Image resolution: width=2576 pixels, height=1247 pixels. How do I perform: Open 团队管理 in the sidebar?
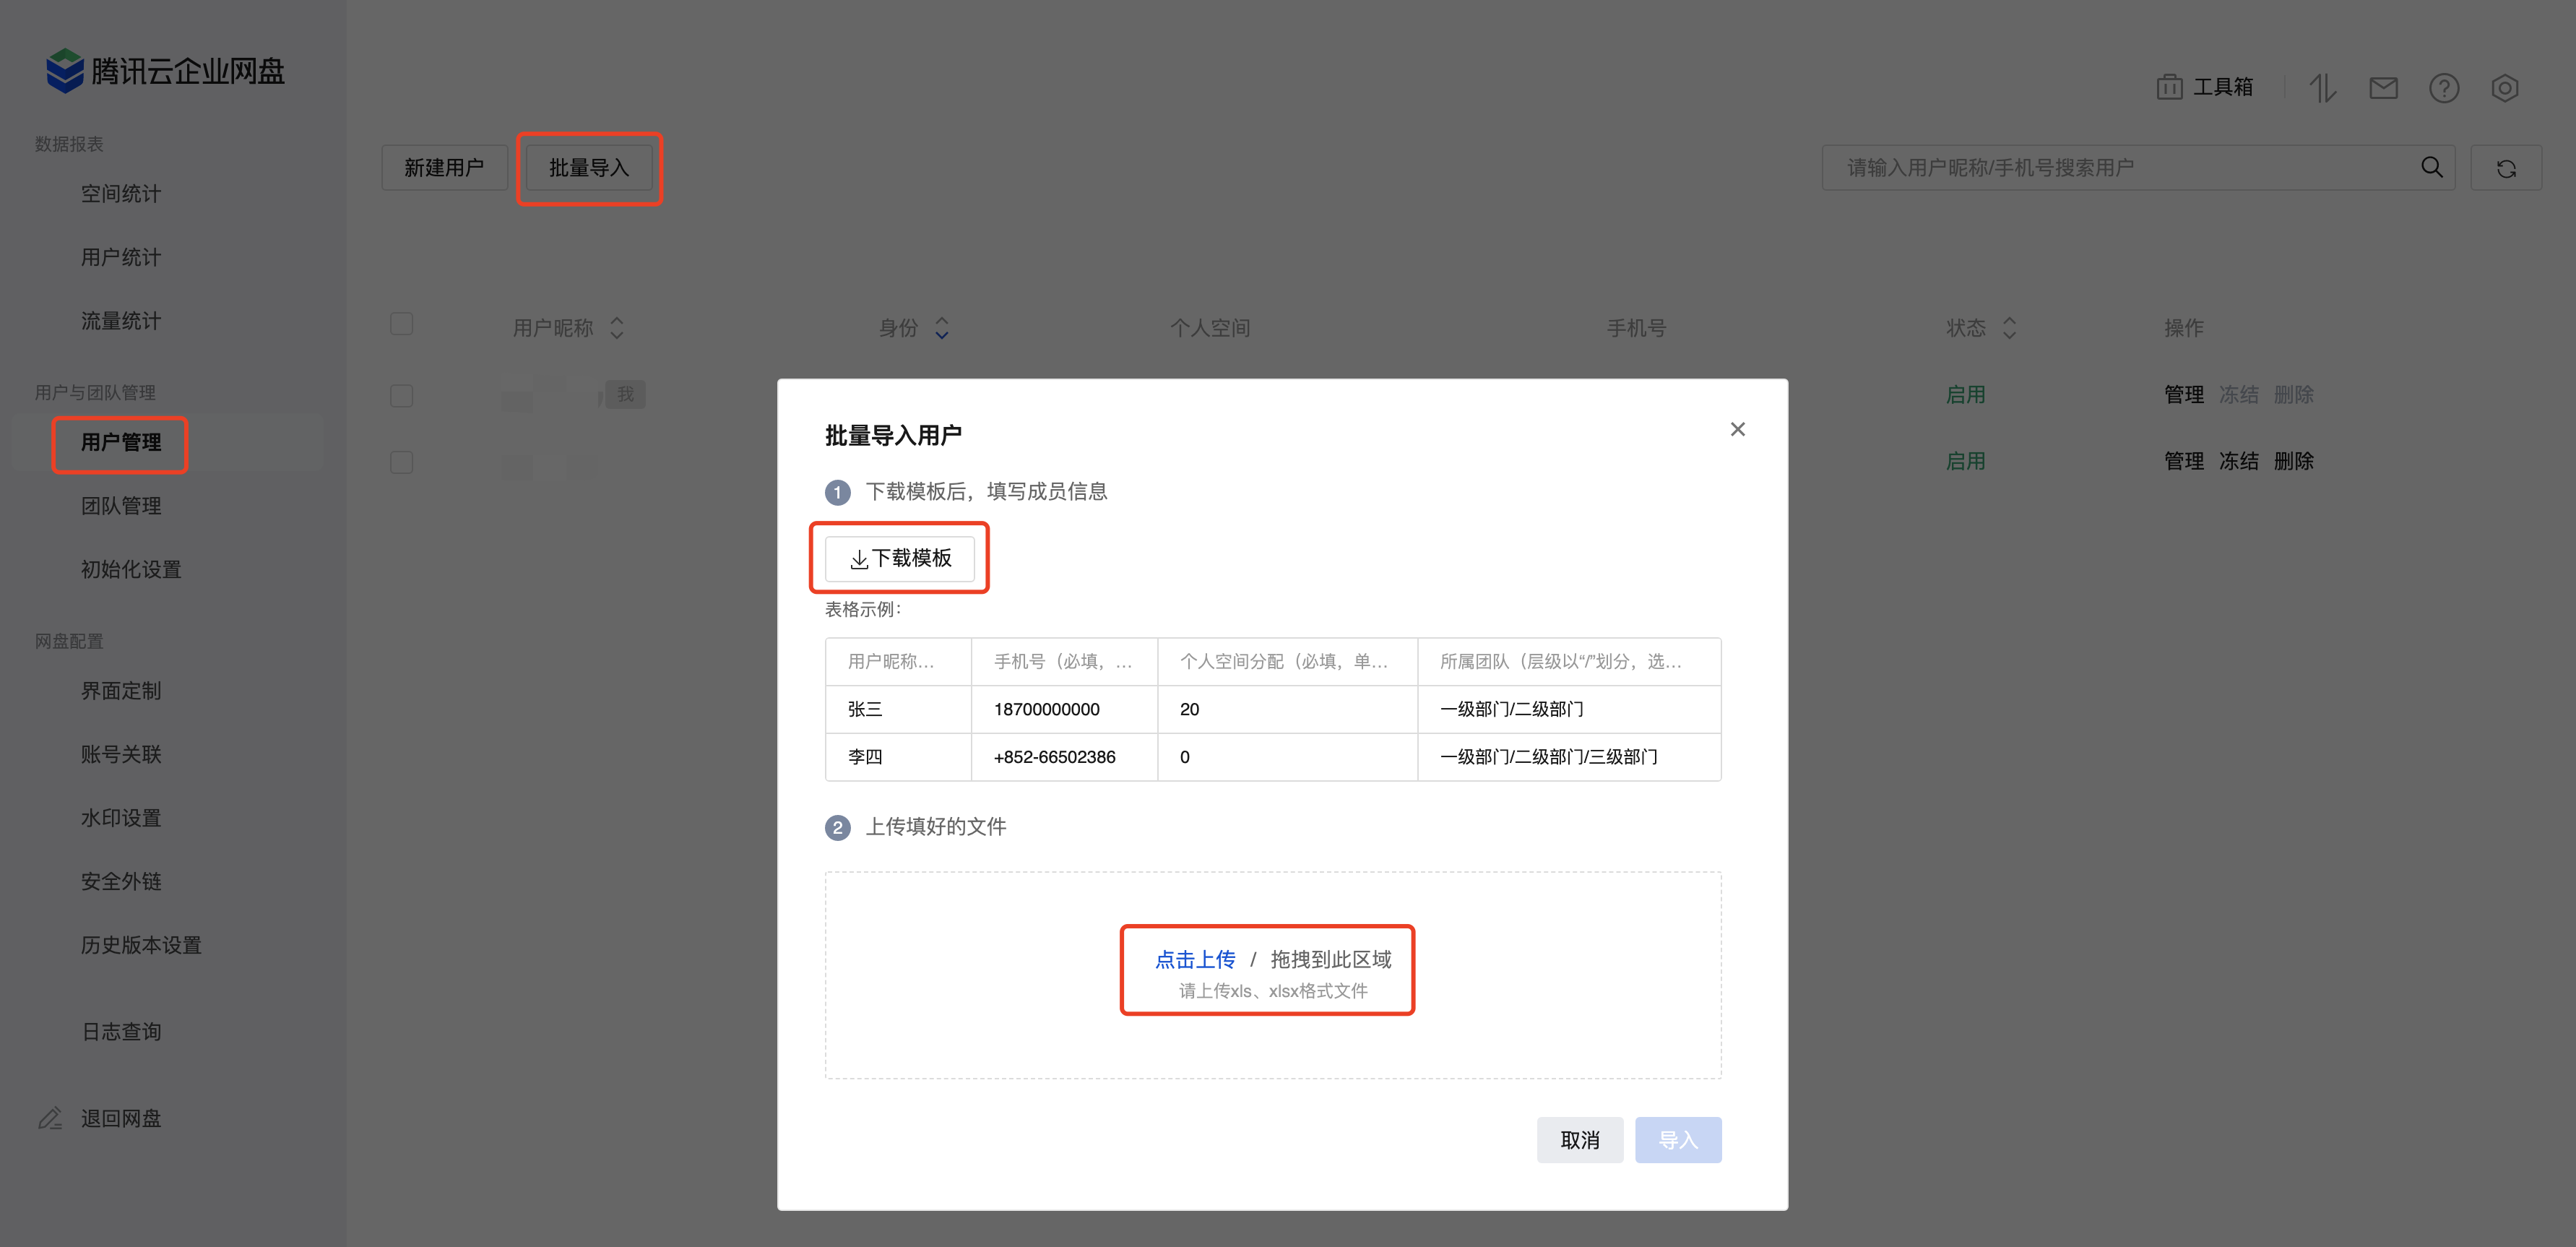tap(121, 506)
